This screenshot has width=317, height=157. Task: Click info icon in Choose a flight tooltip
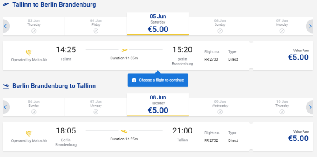click(134, 80)
